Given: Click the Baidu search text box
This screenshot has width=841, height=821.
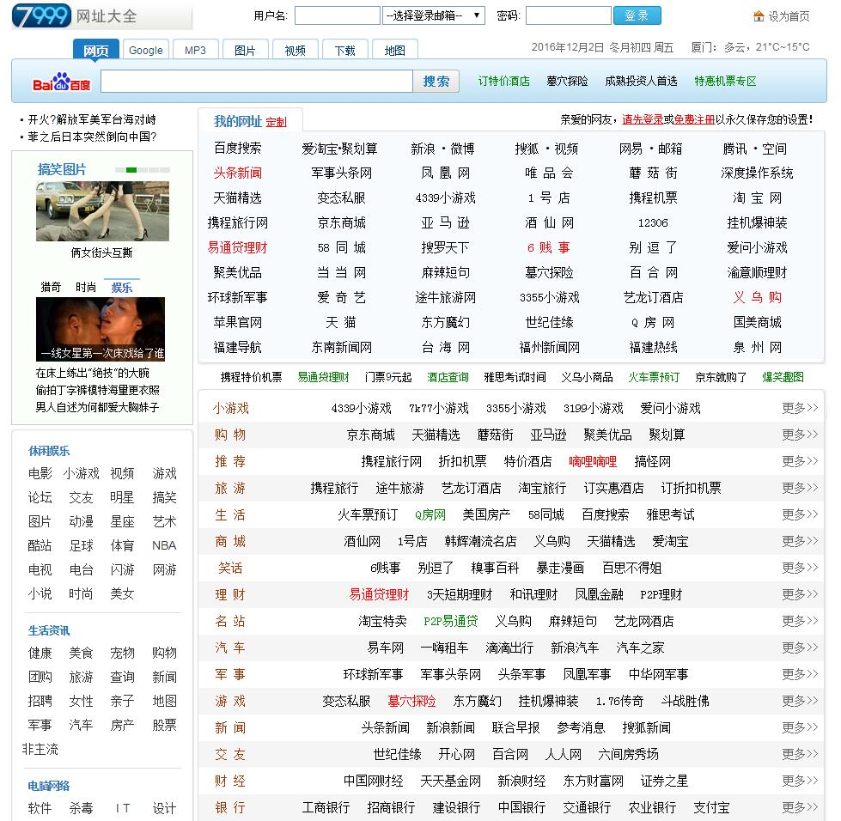Looking at the screenshot, I should [x=256, y=82].
